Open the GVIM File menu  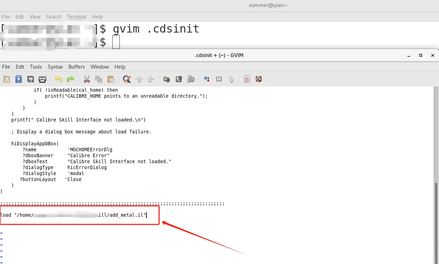6,67
